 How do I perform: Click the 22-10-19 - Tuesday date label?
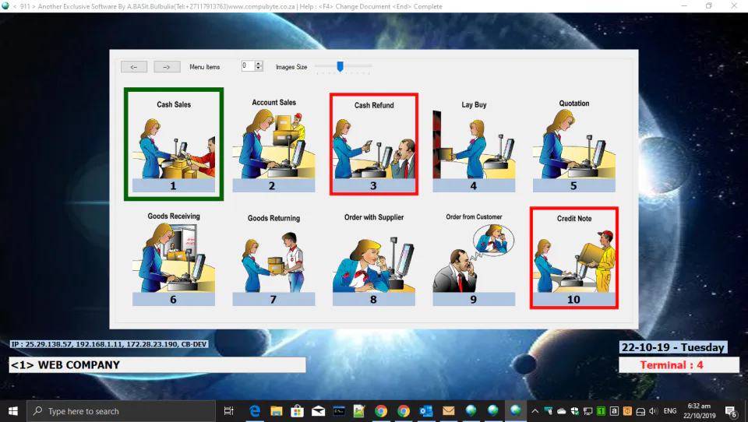[673, 347]
